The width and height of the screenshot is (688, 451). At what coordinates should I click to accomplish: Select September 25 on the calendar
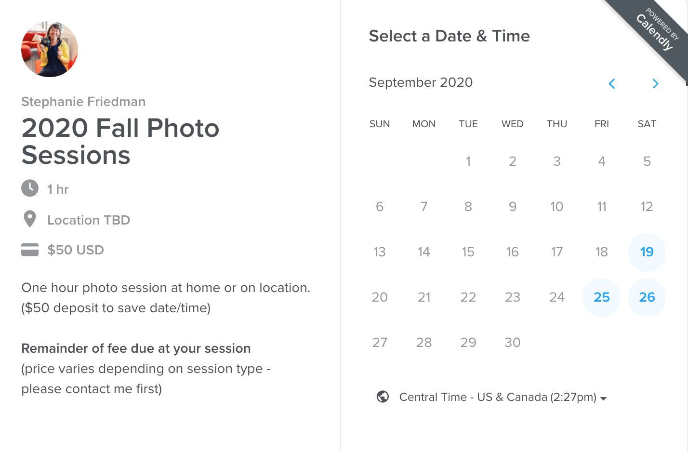601,297
